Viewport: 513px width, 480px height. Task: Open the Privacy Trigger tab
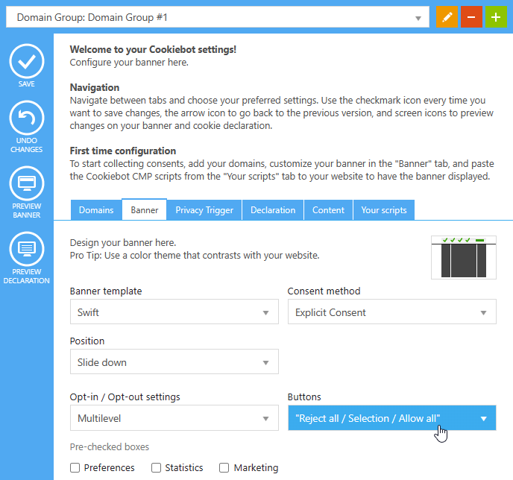pos(204,210)
